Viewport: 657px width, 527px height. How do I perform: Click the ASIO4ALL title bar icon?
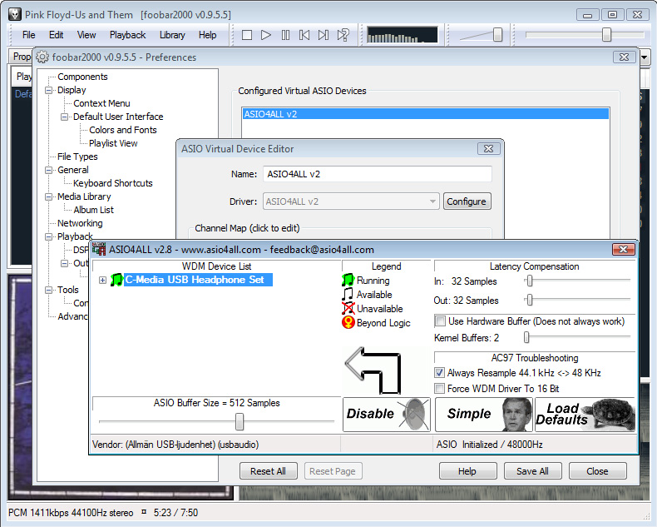(x=98, y=249)
